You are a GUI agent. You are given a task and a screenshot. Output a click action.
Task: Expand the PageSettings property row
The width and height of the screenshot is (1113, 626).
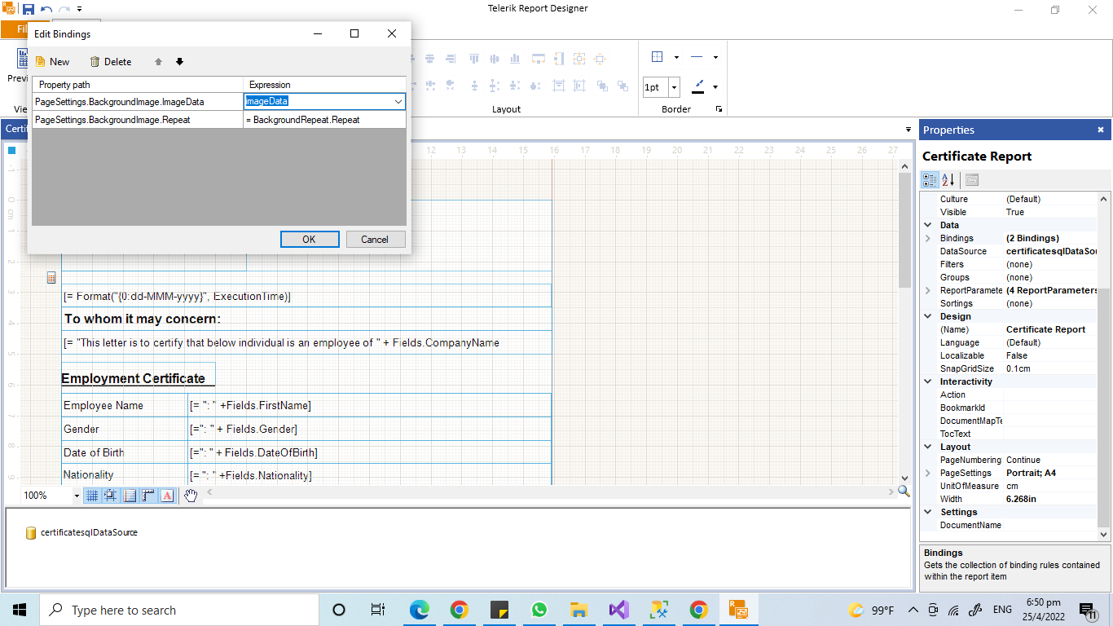click(x=928, y=473)
